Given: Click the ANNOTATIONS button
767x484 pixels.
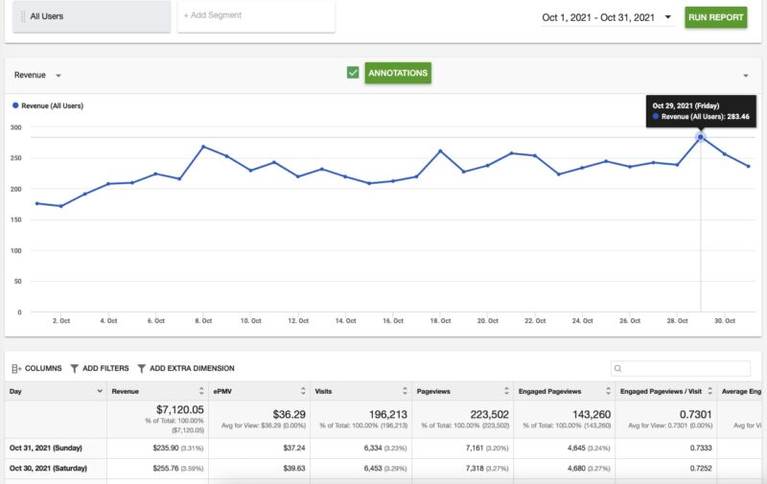Looking at the screenshot, I should (398, 73).
